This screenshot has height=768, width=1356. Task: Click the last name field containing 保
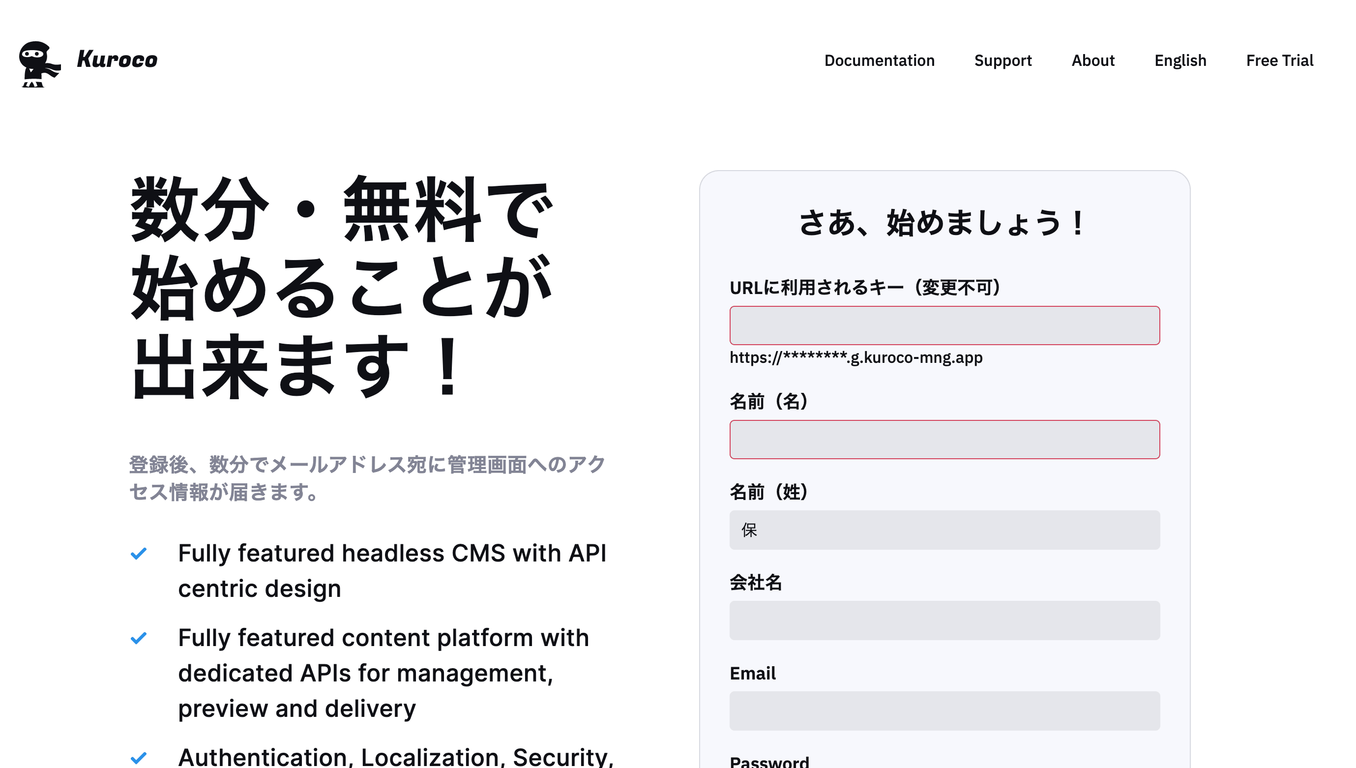point(944,530)
